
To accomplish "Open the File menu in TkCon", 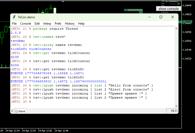I will click(x=14, y=24).
